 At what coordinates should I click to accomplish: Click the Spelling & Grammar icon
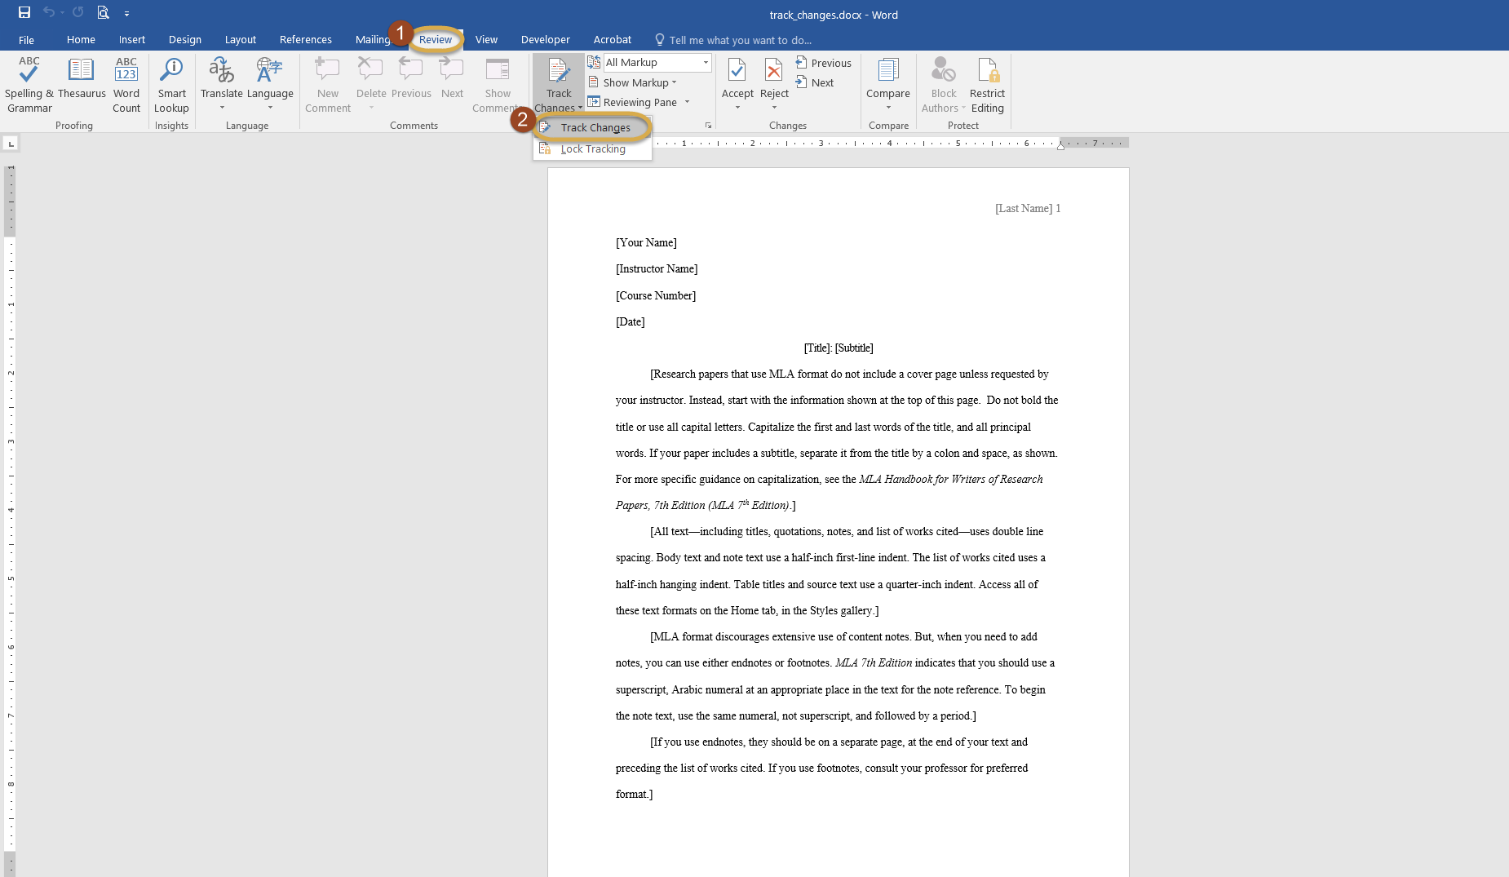pyautogui.click(x=29, y=72)
